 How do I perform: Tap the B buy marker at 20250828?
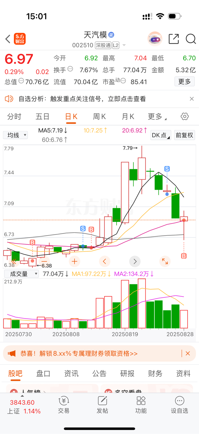coord(184,256)
